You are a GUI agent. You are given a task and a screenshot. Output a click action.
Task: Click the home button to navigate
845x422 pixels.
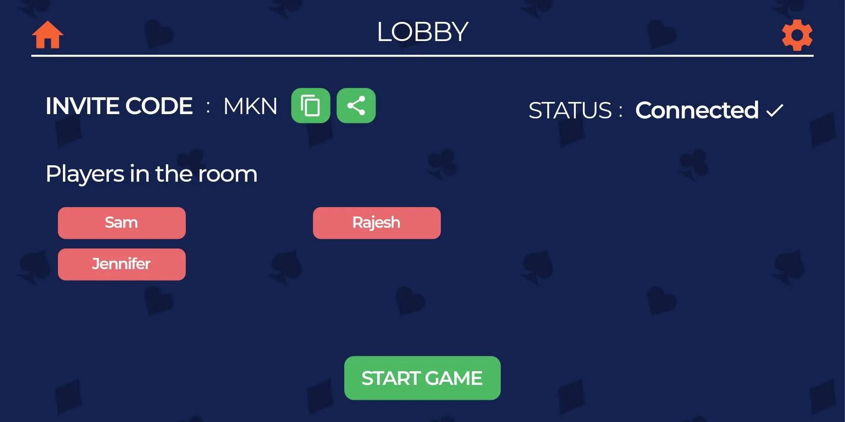(48, 34)
